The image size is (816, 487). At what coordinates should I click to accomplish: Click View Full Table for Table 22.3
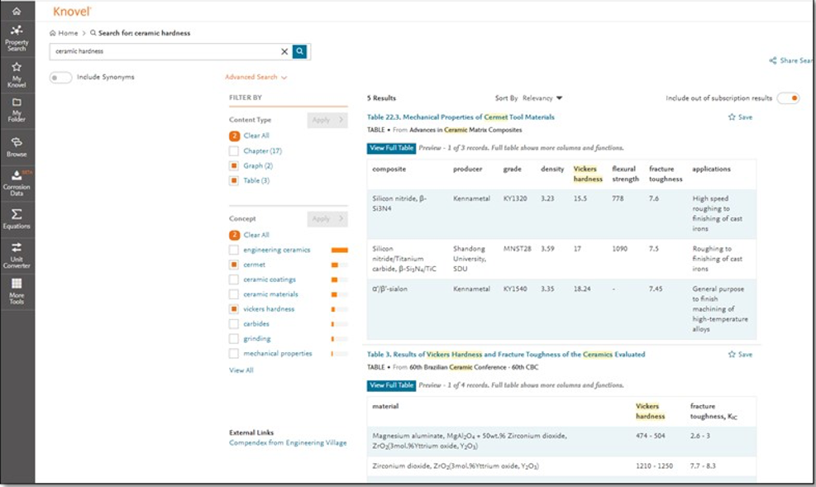[391, 148]
